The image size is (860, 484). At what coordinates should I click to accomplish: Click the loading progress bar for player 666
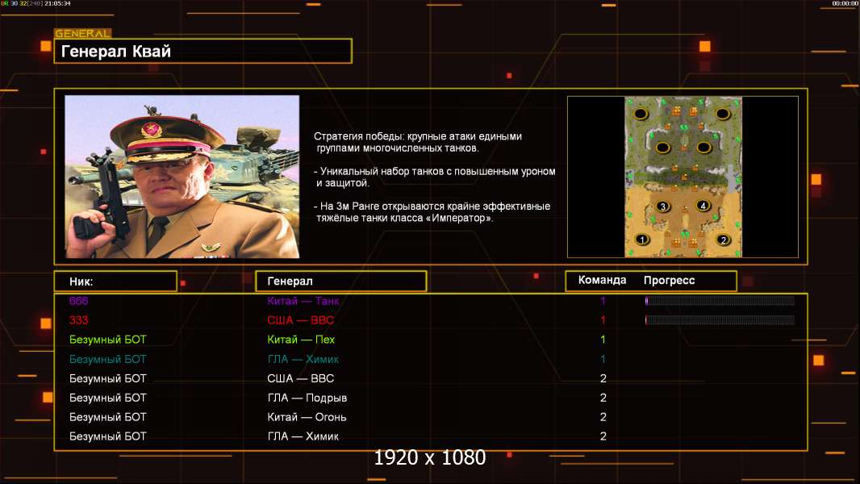click(720, 301)
